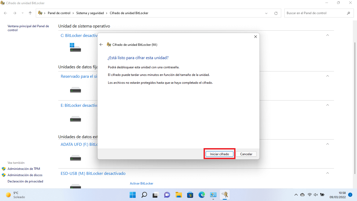Collapse the C: drive section chevron
Image resolution: width=357 pixels, height=201 pixels.
click(x=327, y=35)
